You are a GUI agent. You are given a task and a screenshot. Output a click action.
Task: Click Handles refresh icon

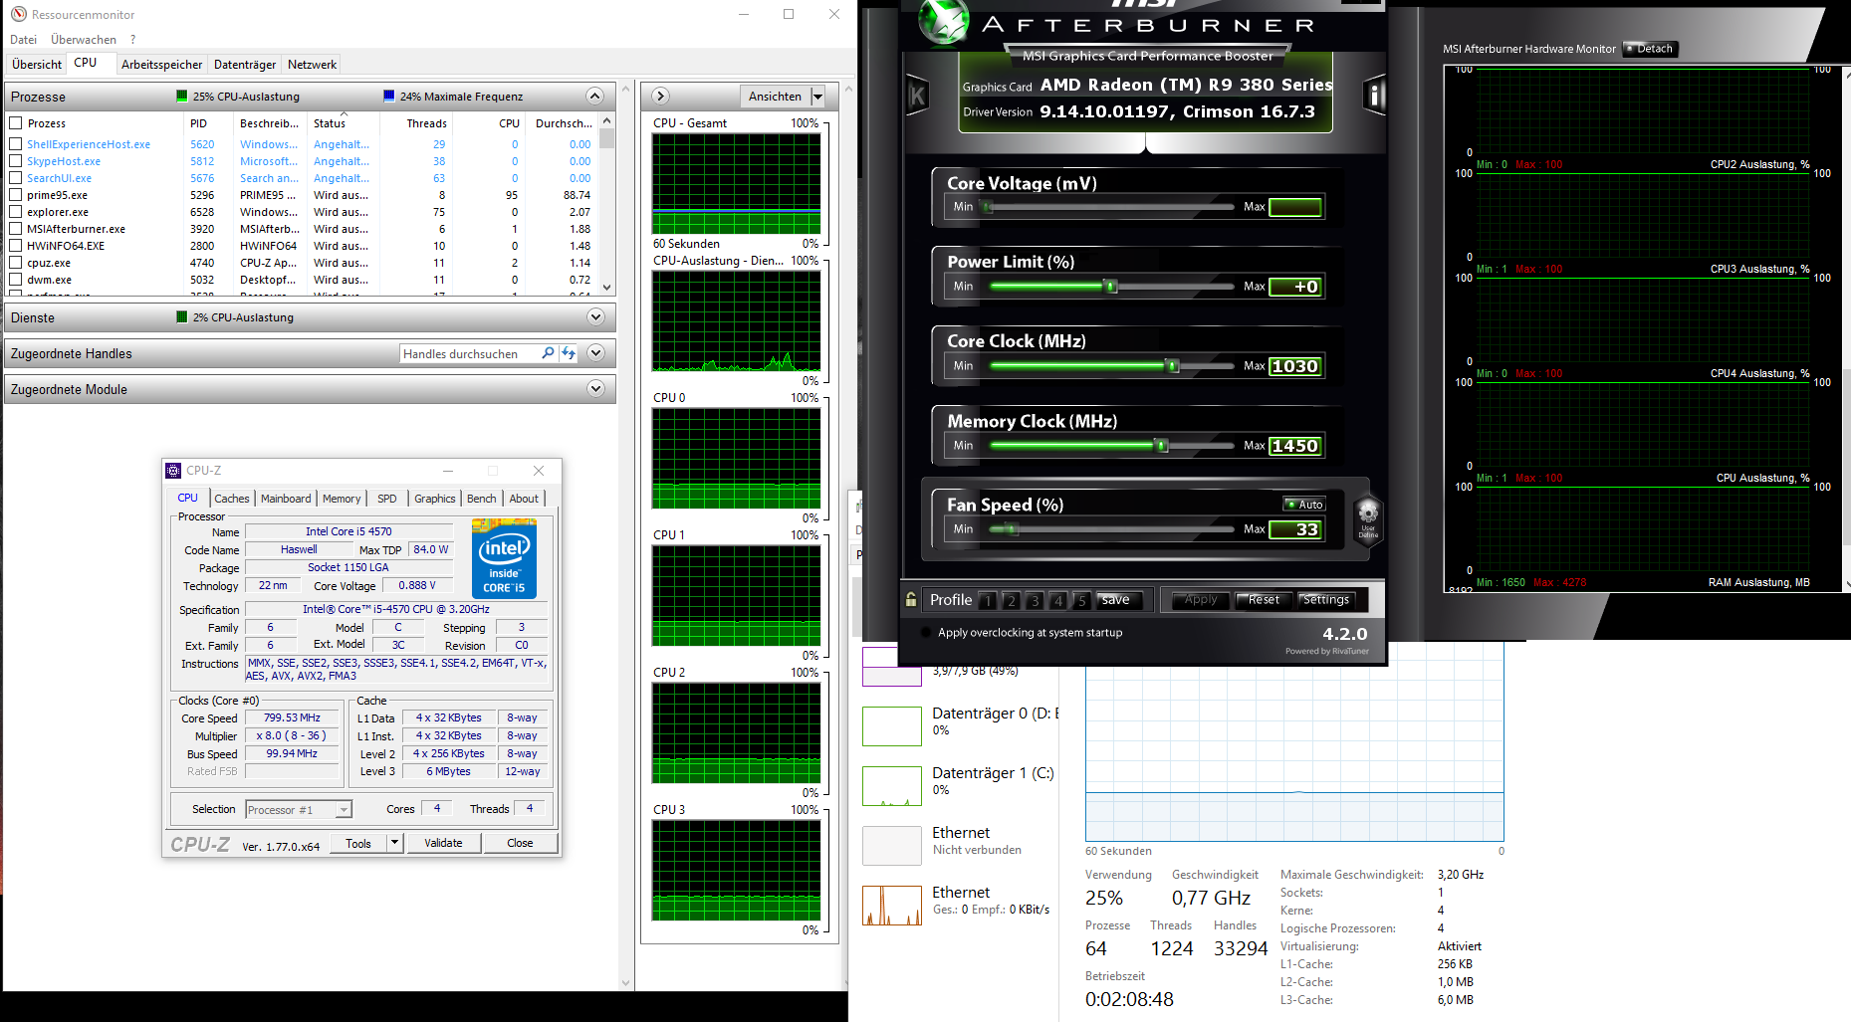click(569, 353)
